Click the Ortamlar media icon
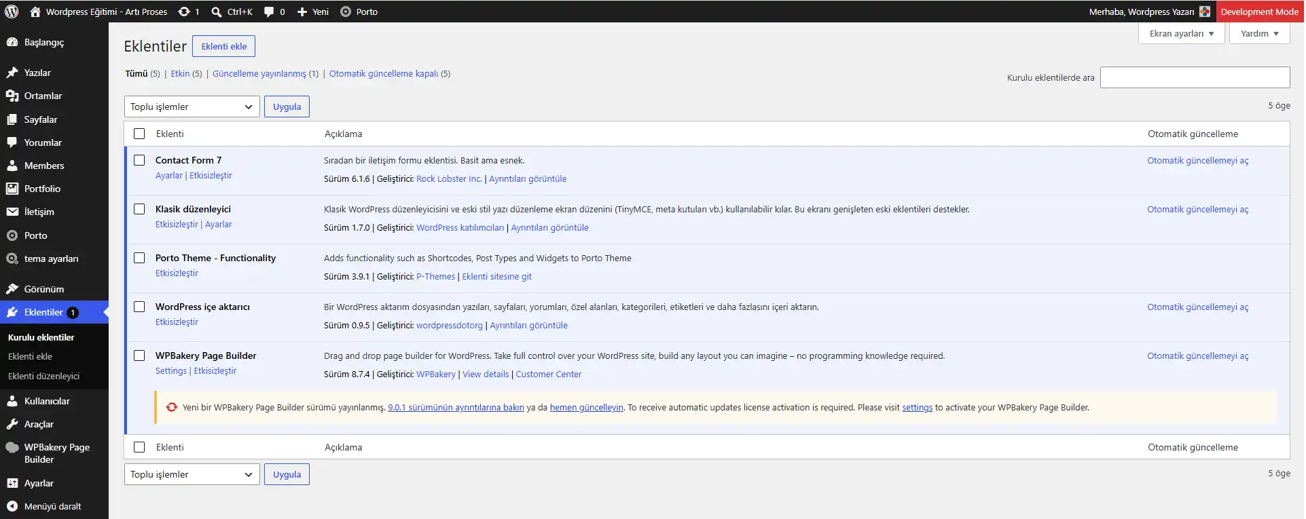Image resolution: width=1306 pixels, height=519 pixels. [12, 96]
